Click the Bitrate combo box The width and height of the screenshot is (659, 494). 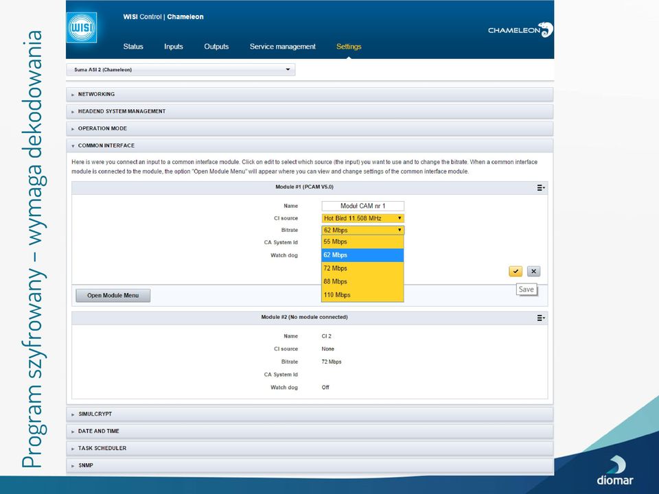tap(362, 231)
